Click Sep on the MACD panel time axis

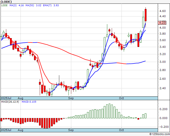pos(71,130)
